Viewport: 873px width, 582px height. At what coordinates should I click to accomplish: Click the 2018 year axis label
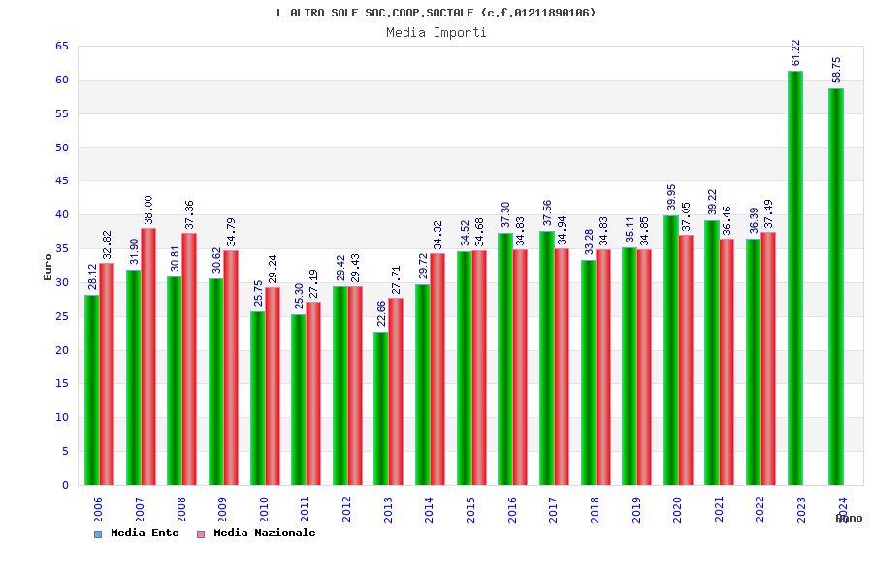[x=595, y=509]
